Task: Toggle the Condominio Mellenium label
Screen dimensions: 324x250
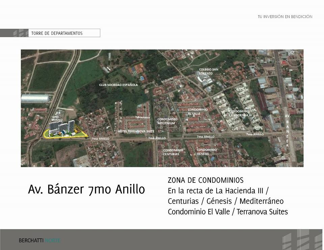Action: (168, 121)
